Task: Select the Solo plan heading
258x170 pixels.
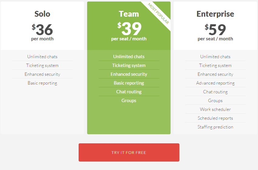Action: point(42,14)
